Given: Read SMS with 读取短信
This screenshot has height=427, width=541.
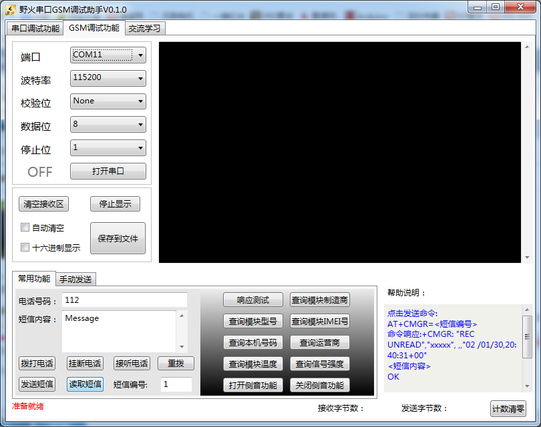Looking at the screenshot, I should [84, 384].
